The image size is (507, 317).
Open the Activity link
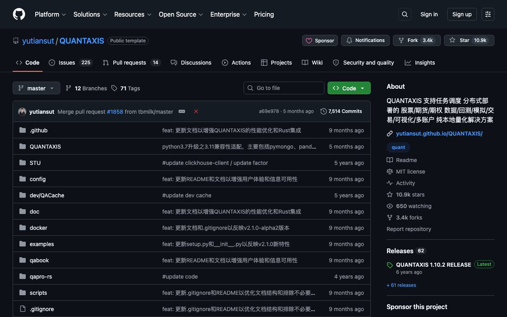coord(401,183)
